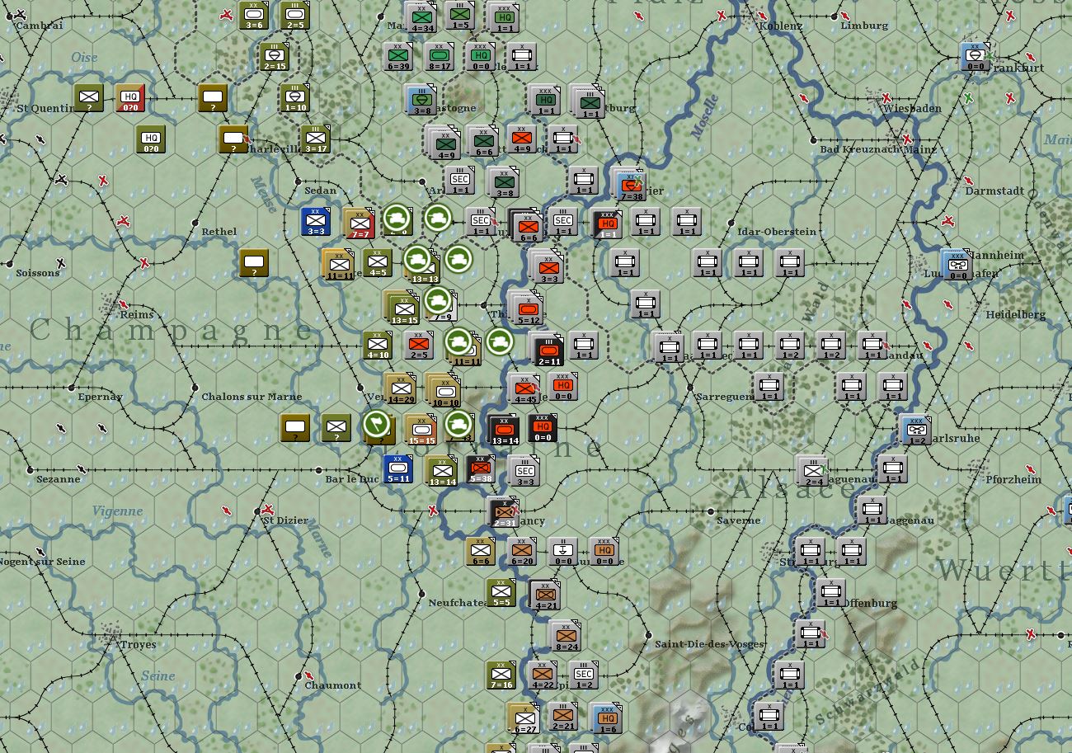
Task: Select the orange 4=45 infantry division
Action: pyautogui.click(x=524, y=388)
